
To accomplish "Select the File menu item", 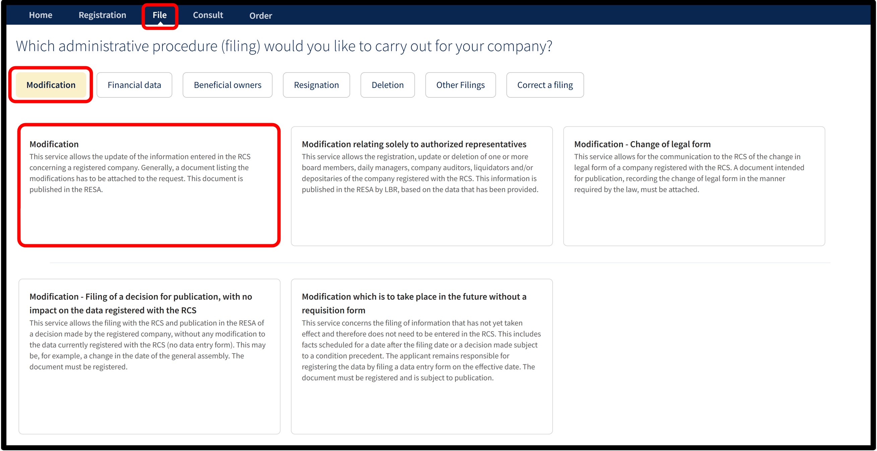I will point(160,15).
